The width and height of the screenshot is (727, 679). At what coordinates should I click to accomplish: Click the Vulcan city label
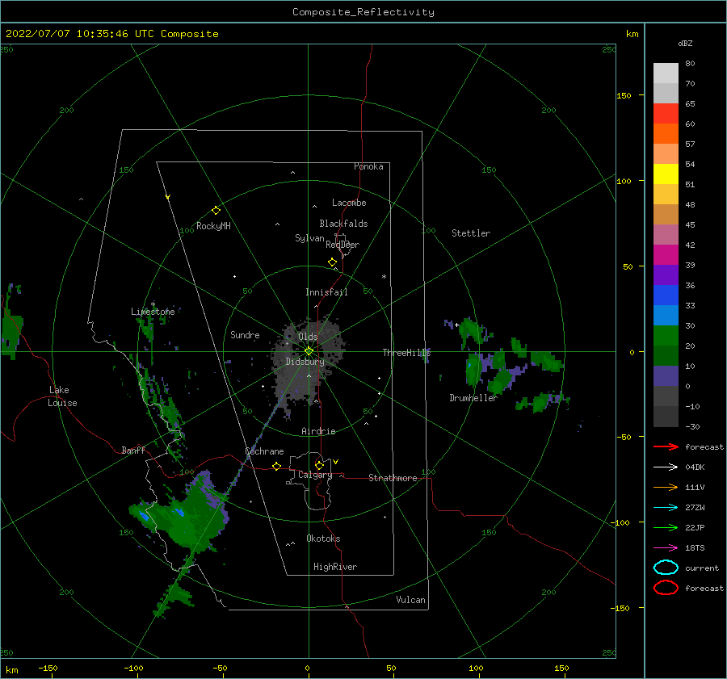pyautogui.click(x=410, y=600)
